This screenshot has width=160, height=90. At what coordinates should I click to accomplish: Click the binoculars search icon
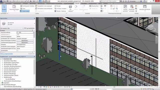(x=121, y=1)
